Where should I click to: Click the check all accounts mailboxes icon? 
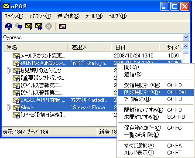[x=19, y=27]
